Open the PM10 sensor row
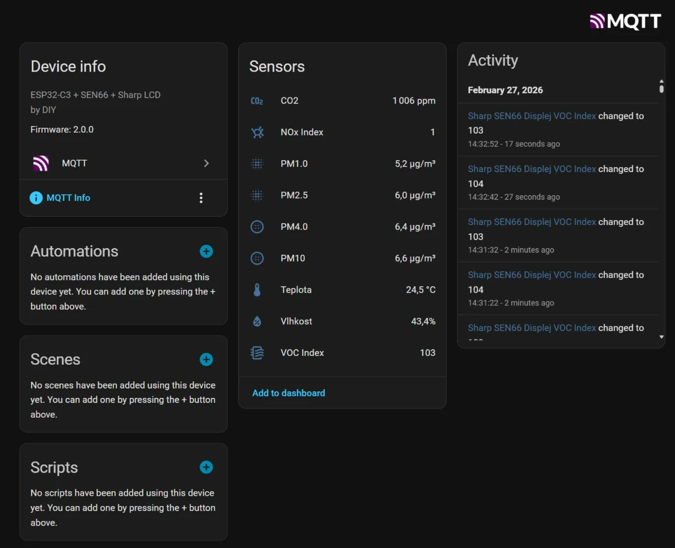Viewport: 675px width, 548px height. pos(341,258)
